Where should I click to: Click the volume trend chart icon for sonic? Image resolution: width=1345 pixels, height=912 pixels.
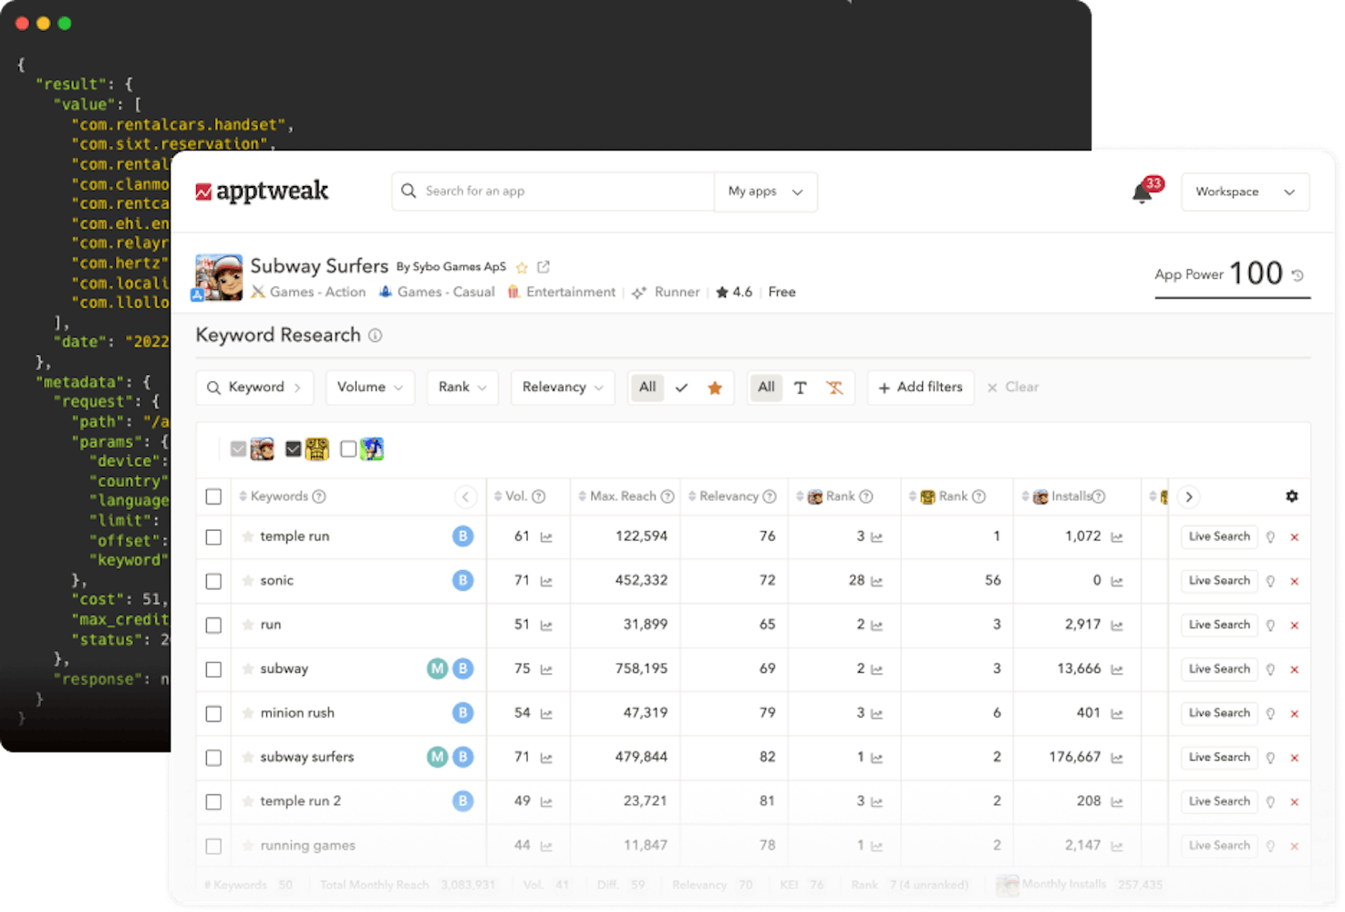(546, 581)
